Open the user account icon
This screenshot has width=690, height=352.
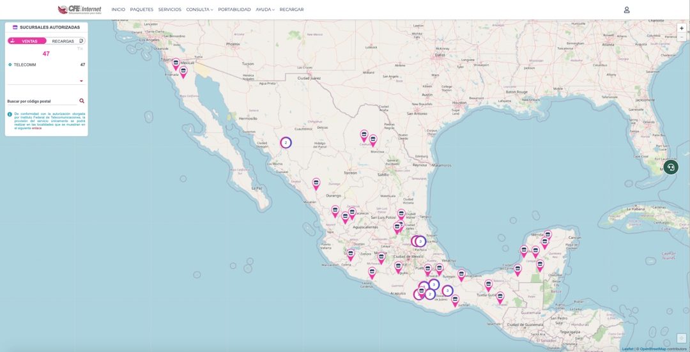(627, 10)
